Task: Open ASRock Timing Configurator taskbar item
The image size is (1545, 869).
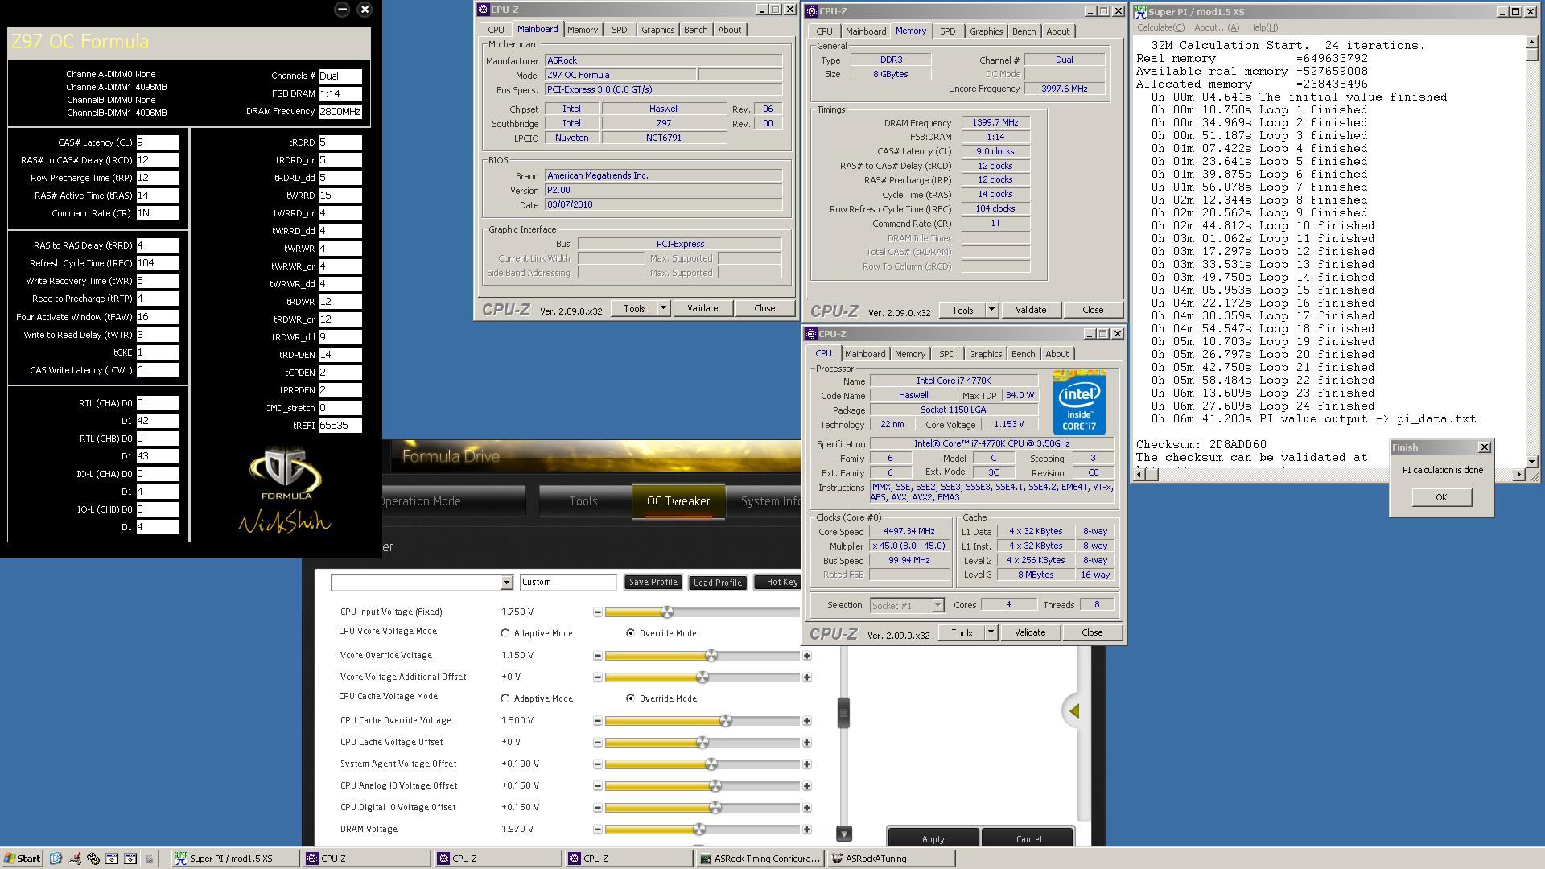Action: pyautogui.click(x=759, y=859)
